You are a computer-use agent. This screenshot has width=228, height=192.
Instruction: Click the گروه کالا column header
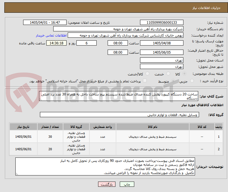coord(76,127)
